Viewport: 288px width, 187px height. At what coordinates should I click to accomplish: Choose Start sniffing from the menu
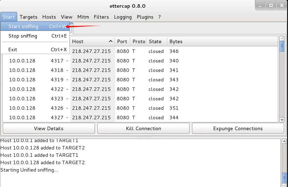35,26
